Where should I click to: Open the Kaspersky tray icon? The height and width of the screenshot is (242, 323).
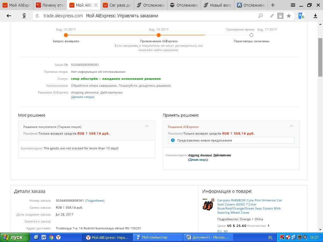282,237
